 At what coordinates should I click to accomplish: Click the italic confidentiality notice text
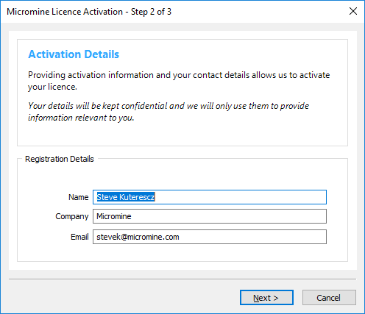169,112
